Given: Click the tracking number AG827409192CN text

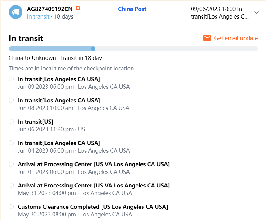Looking at the screenshot, I should point(50,9).
